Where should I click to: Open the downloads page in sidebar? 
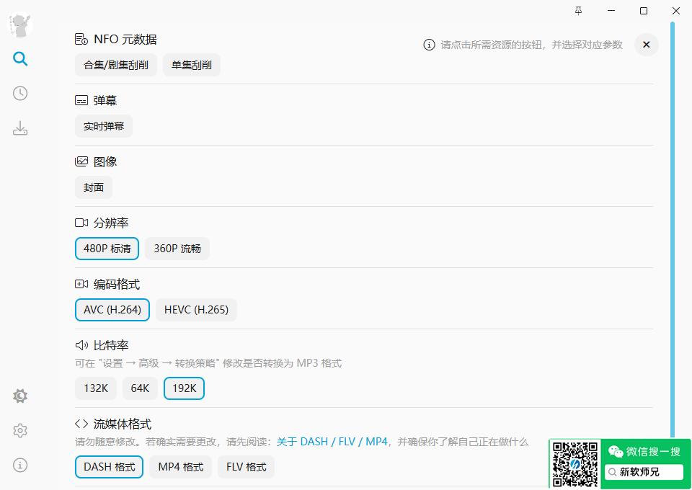click(x=20, y=129)
